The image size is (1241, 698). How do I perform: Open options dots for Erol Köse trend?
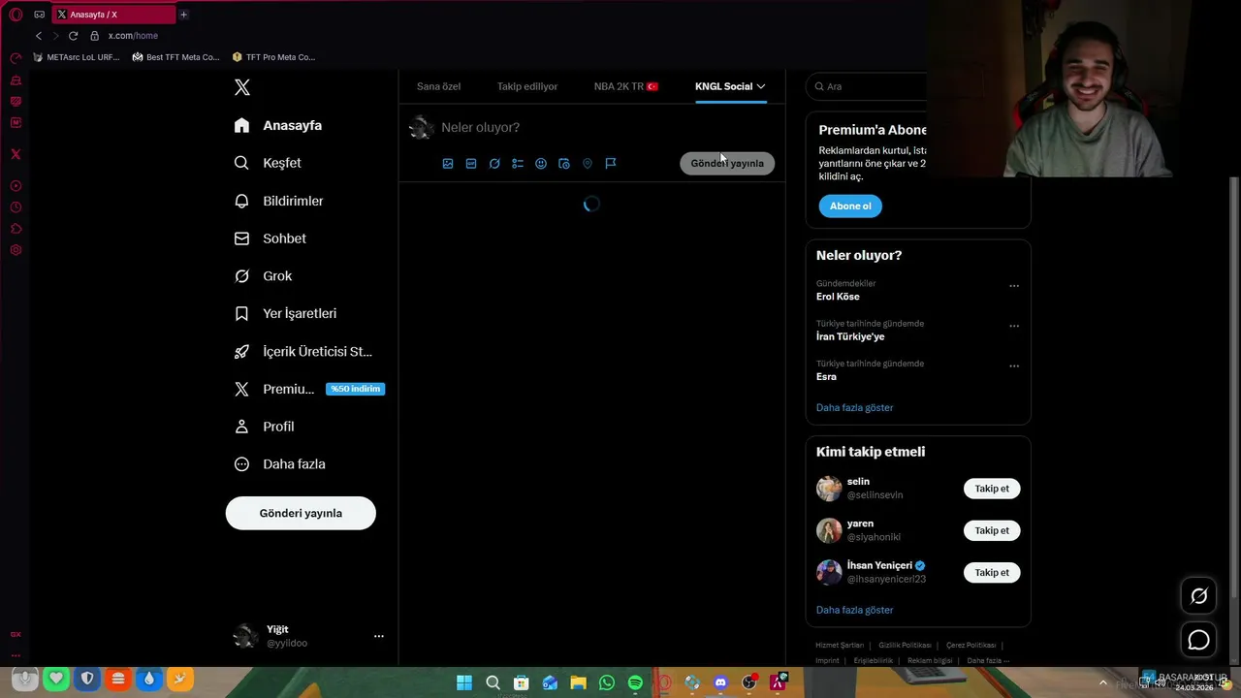pyautogui.click(x=1014, y=286)
